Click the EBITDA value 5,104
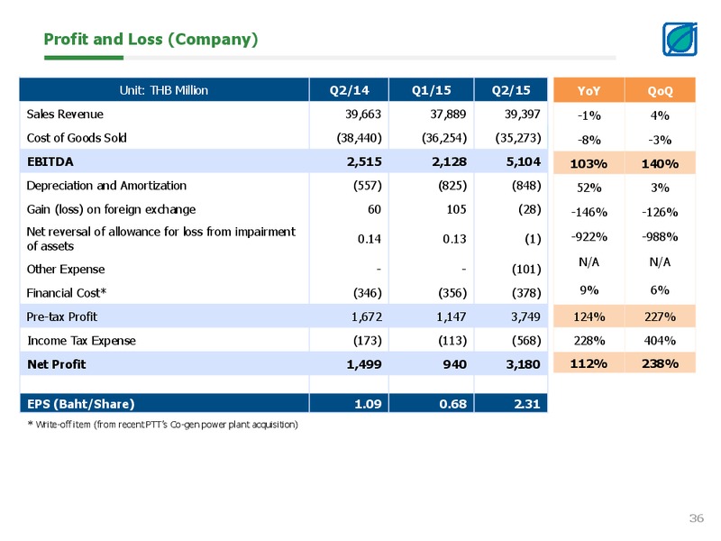Image resolution: width=721 pixels, height=541 pixels. click(524, 162)
